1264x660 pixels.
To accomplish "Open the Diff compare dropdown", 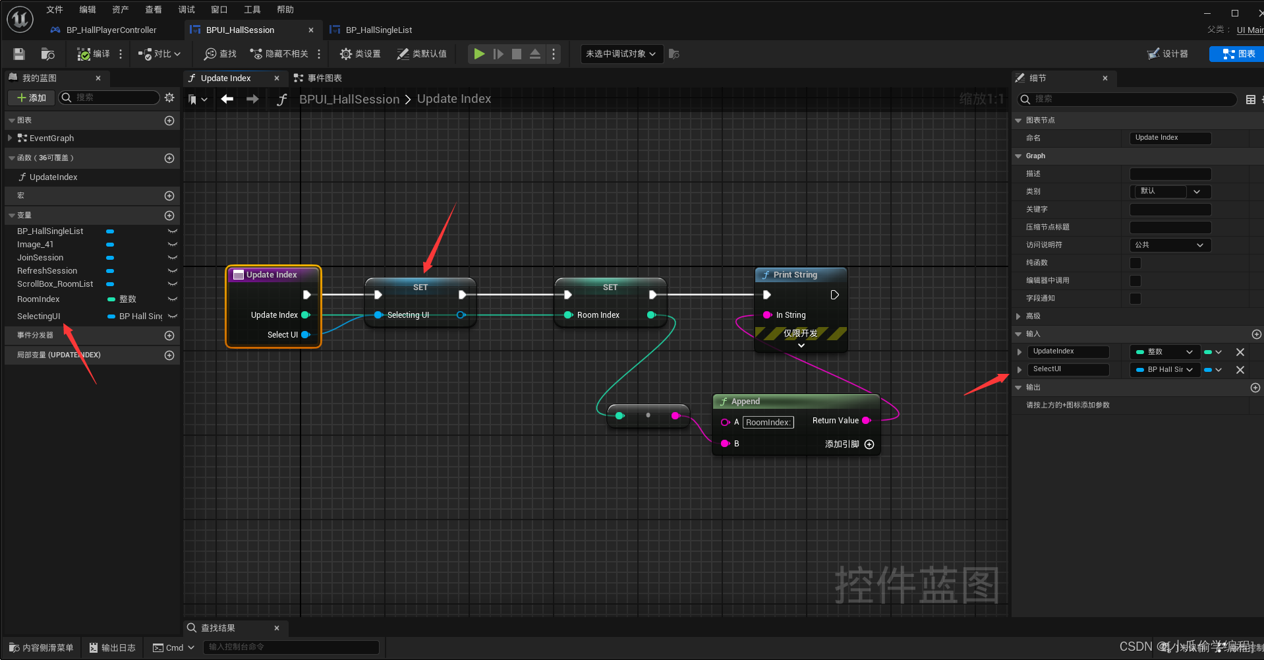I will pyautogui.click(x=159, y=54).
